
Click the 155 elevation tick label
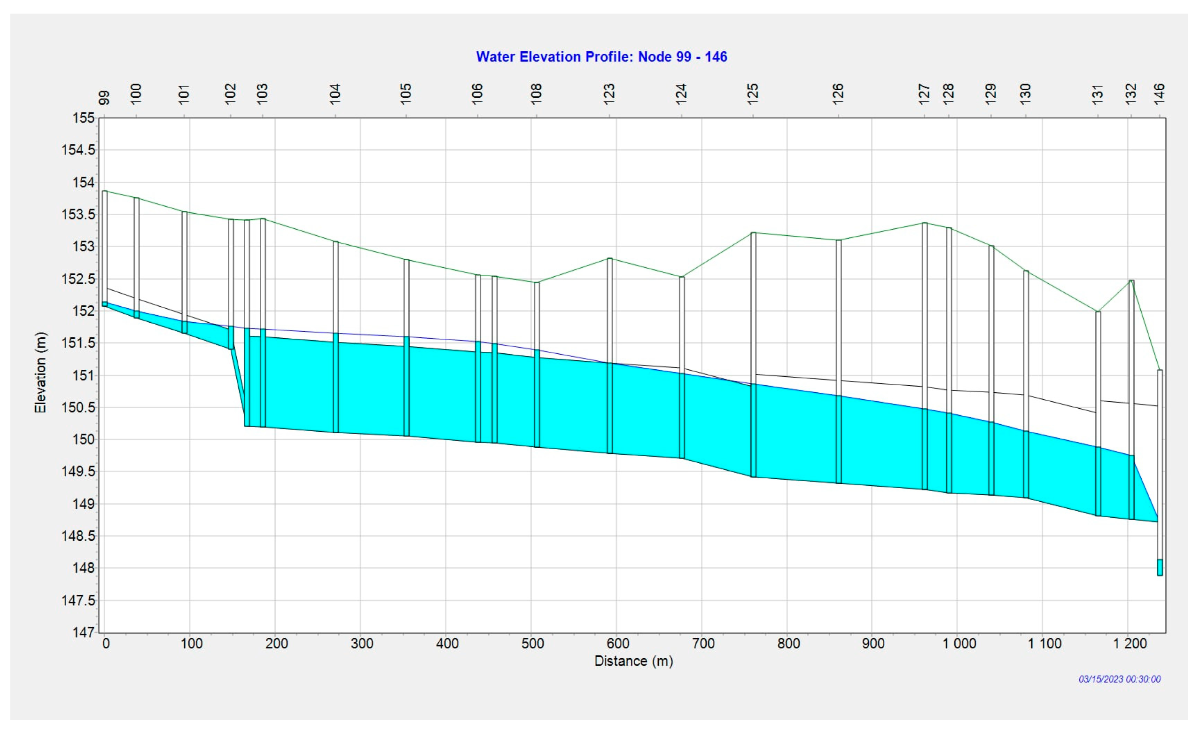coord(83,118)
